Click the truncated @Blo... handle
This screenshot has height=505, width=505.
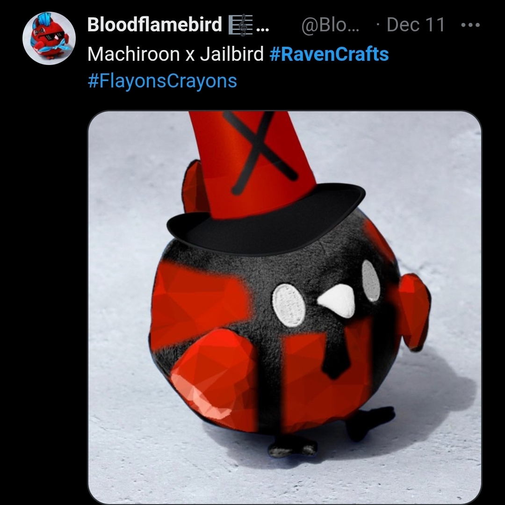(330, 25)
